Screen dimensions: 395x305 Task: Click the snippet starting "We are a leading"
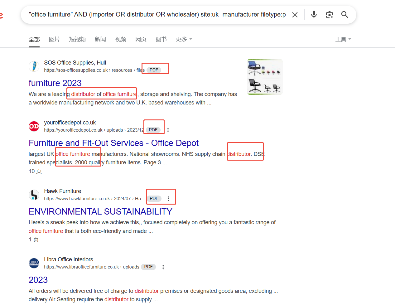(133, 99)
